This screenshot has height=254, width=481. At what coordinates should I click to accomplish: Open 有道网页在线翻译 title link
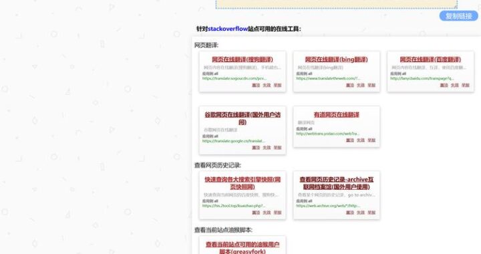coord(336,115)
